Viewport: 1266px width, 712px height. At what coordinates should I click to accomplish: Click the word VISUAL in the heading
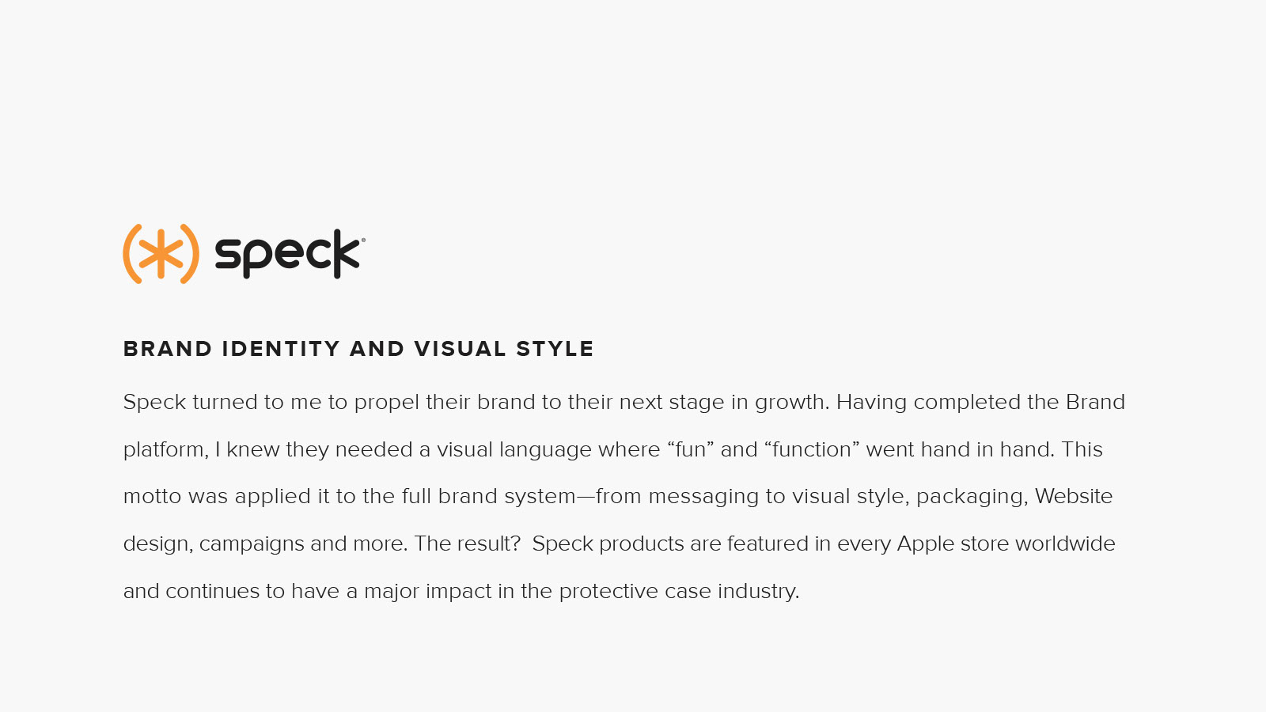click(460, 349)
